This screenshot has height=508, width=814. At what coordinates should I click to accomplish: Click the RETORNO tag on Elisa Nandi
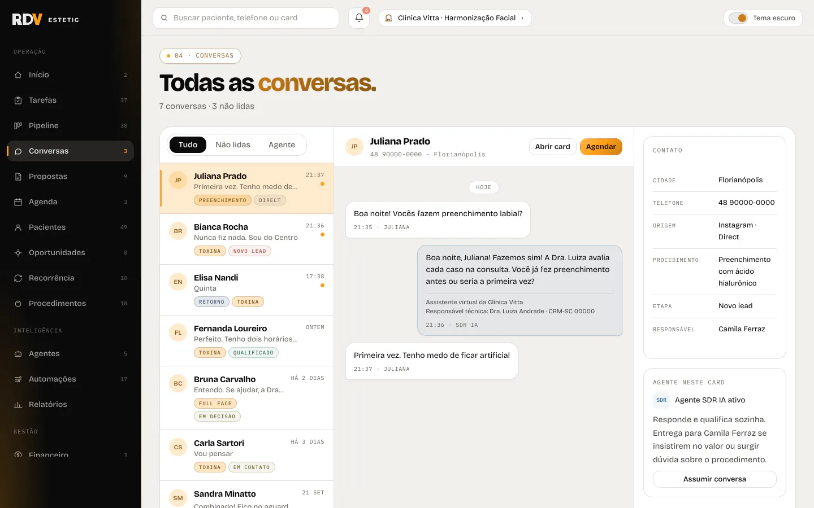click(x=211, y=302)
